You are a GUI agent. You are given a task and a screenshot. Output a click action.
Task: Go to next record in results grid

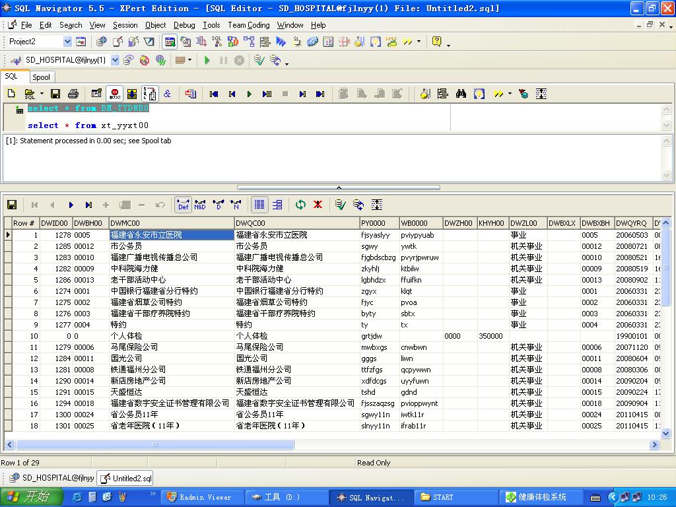pos(71,205)
